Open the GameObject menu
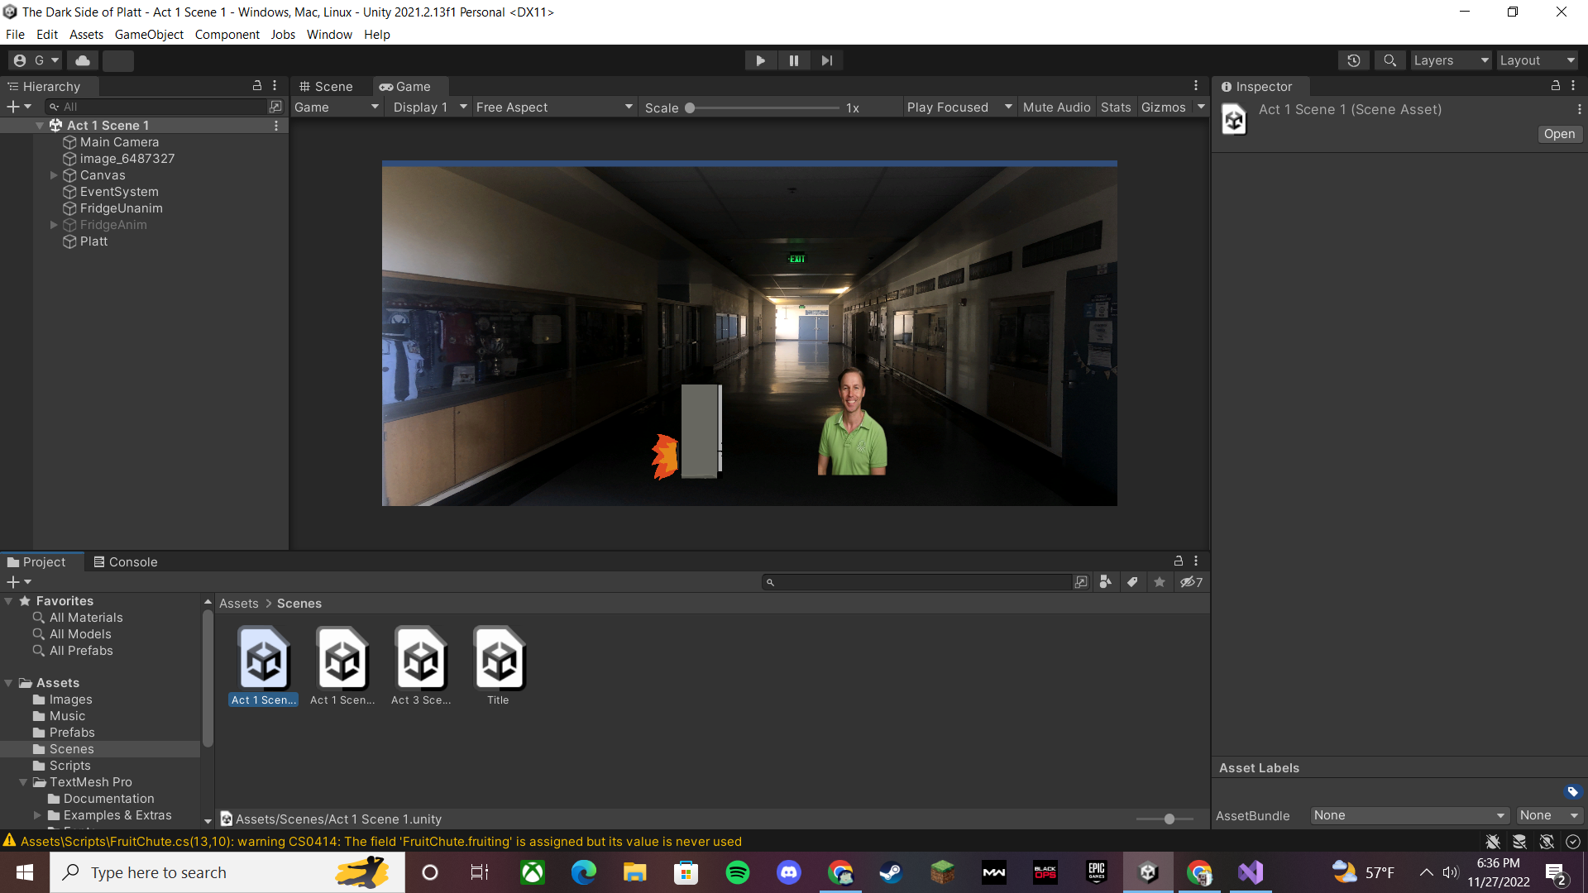The height and width of the screenshot is (893, 1588). (149, 35)
